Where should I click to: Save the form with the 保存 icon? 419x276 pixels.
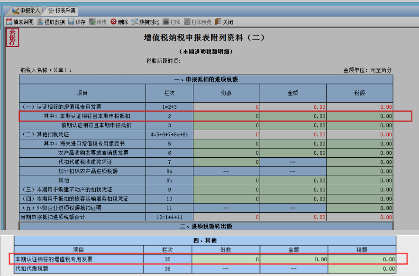pos(71,22)
